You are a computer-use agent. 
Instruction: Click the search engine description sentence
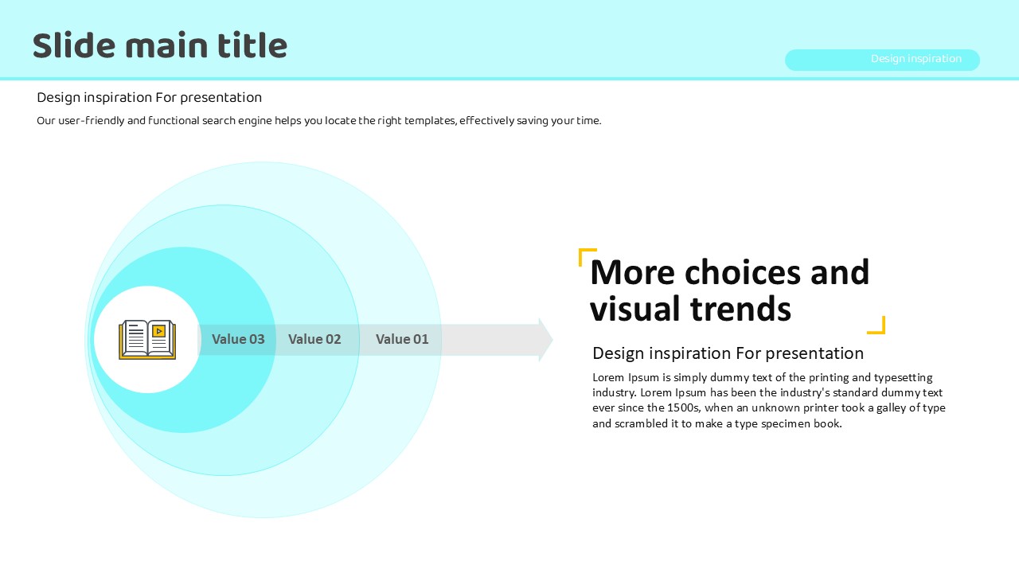click(318, 121)
